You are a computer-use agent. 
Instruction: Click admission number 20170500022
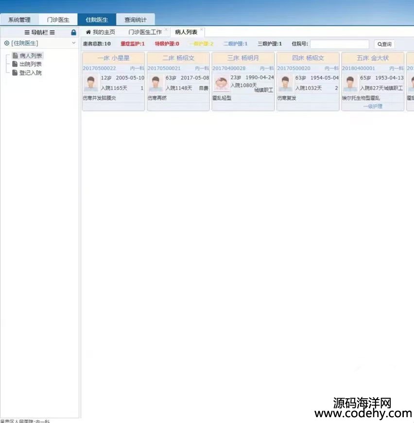(100, 68)
